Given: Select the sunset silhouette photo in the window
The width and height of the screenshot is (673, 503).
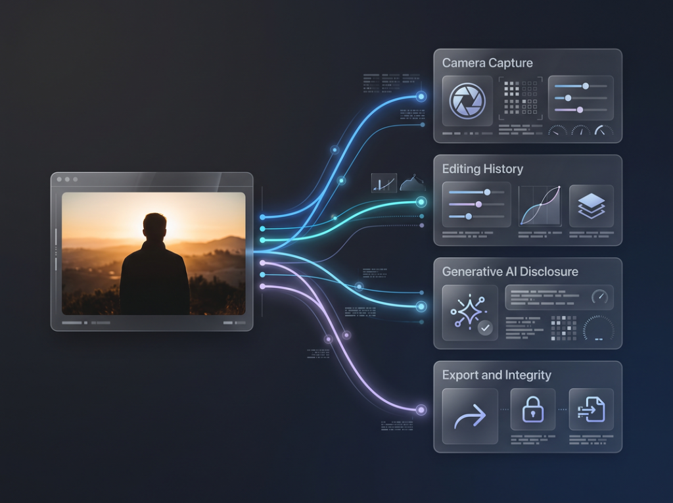Looking at the screenshot, I should point(154,253).
